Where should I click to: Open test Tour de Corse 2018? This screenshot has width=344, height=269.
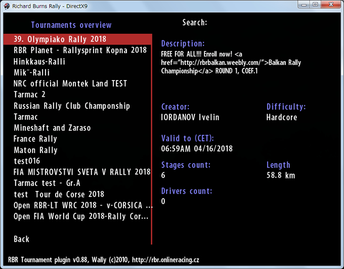[59, 195]
